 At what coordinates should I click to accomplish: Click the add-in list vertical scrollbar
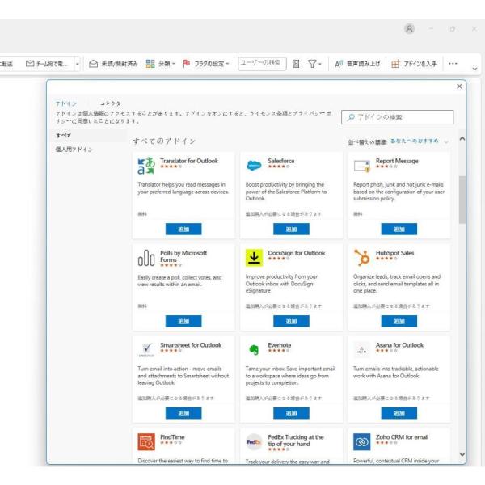tap(462, 198)
